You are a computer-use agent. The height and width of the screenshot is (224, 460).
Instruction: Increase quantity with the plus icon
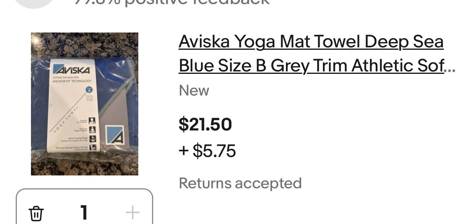click(132, 212)
